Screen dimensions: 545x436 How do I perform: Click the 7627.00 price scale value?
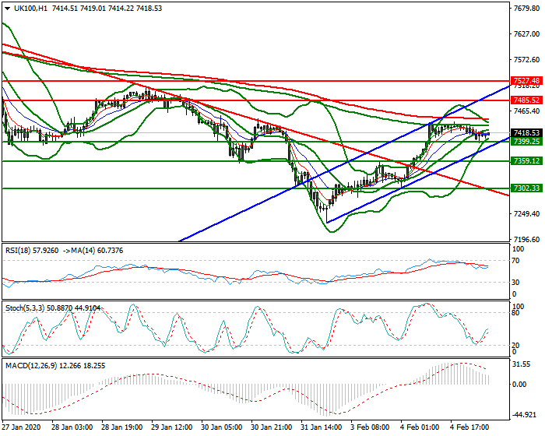[526, 34]
